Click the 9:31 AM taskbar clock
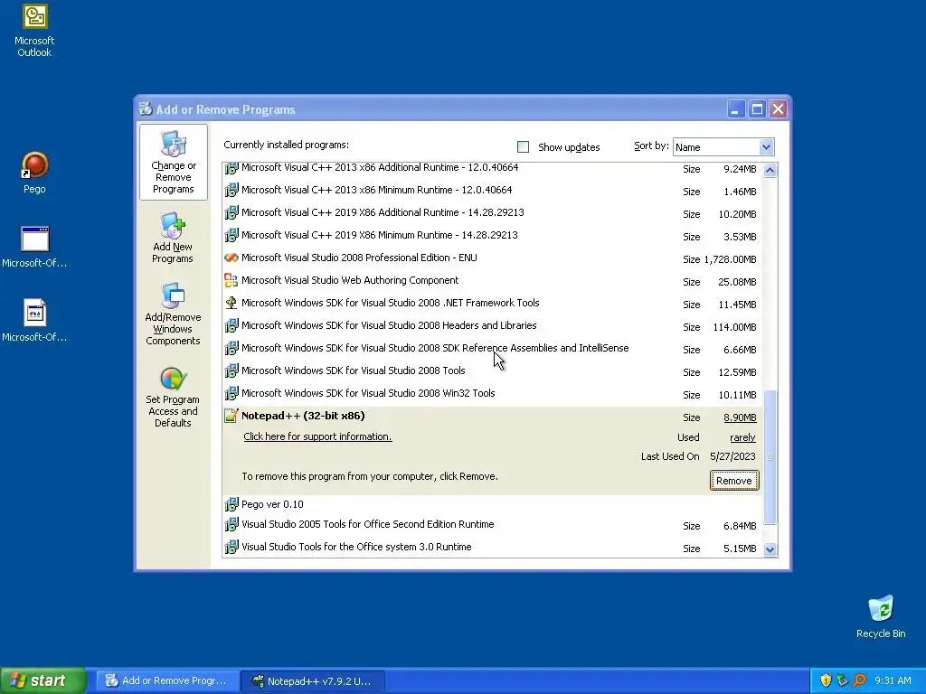The height and width of the screenshot is (694, 926). 893,680
